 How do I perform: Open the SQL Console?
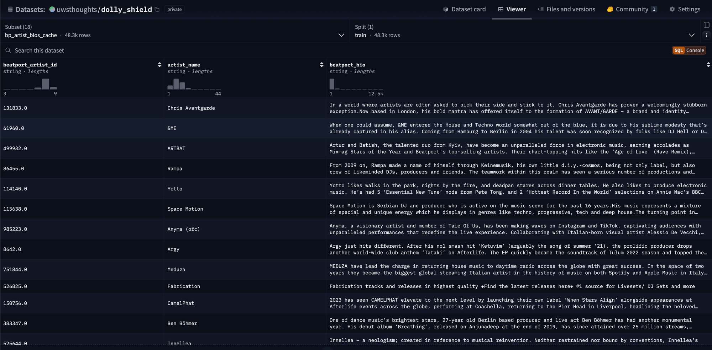pos(689,50)
